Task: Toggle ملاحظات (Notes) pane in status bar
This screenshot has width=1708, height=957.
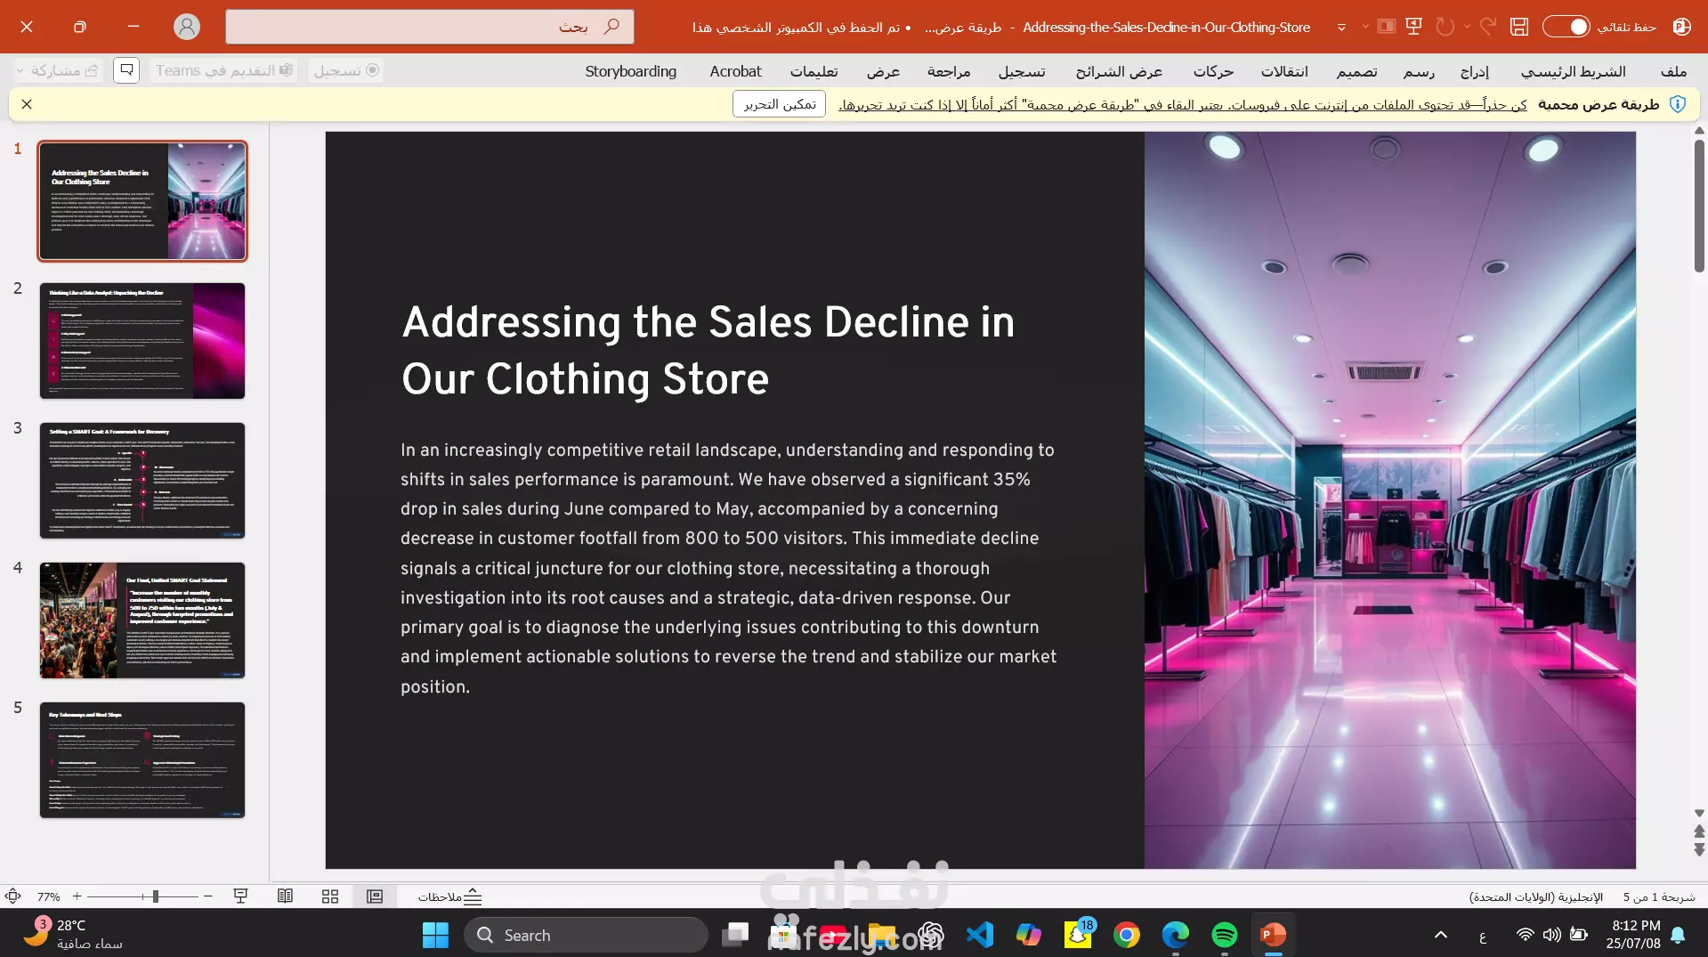Action: (449, 896)
